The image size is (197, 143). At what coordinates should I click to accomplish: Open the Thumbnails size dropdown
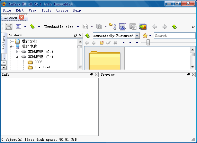point(78,27)
